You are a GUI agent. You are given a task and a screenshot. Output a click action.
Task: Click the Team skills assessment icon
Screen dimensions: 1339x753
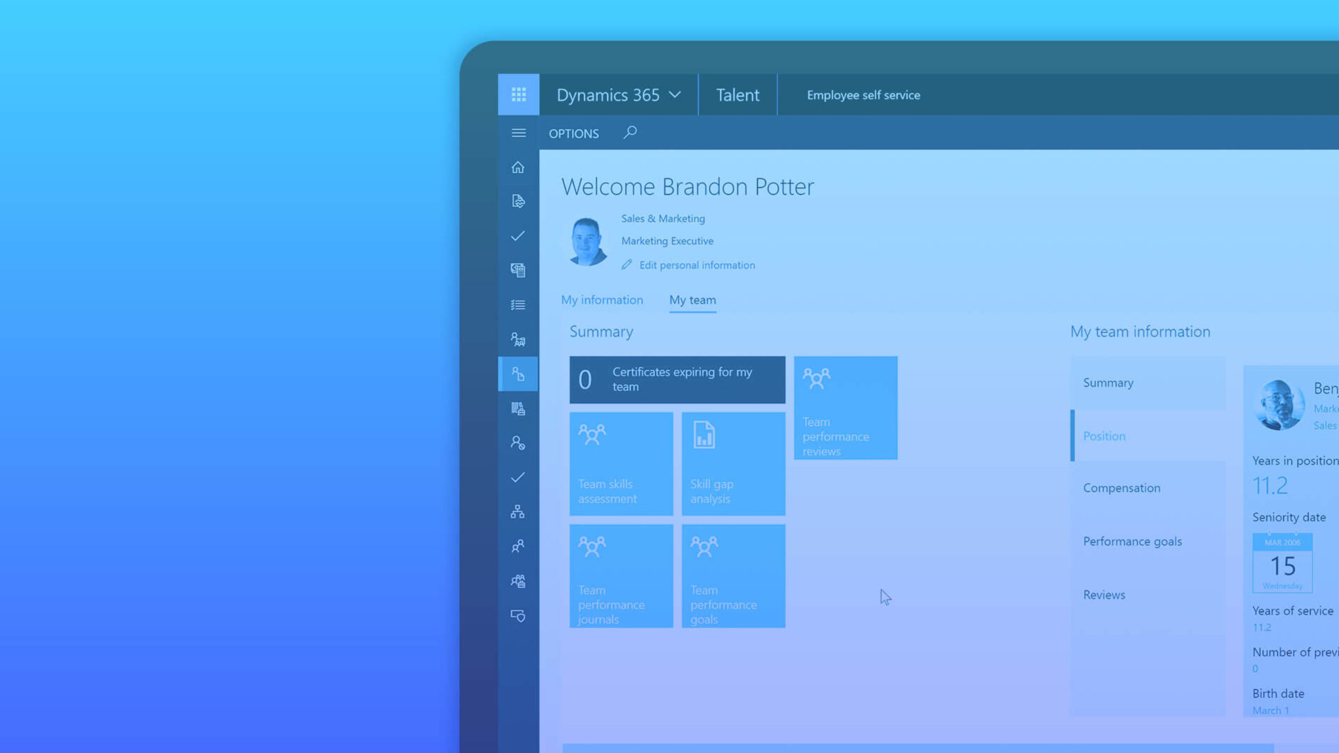tap(592, 435)
